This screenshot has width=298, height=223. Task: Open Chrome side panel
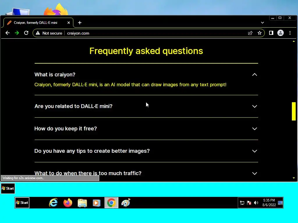[271, 33]
